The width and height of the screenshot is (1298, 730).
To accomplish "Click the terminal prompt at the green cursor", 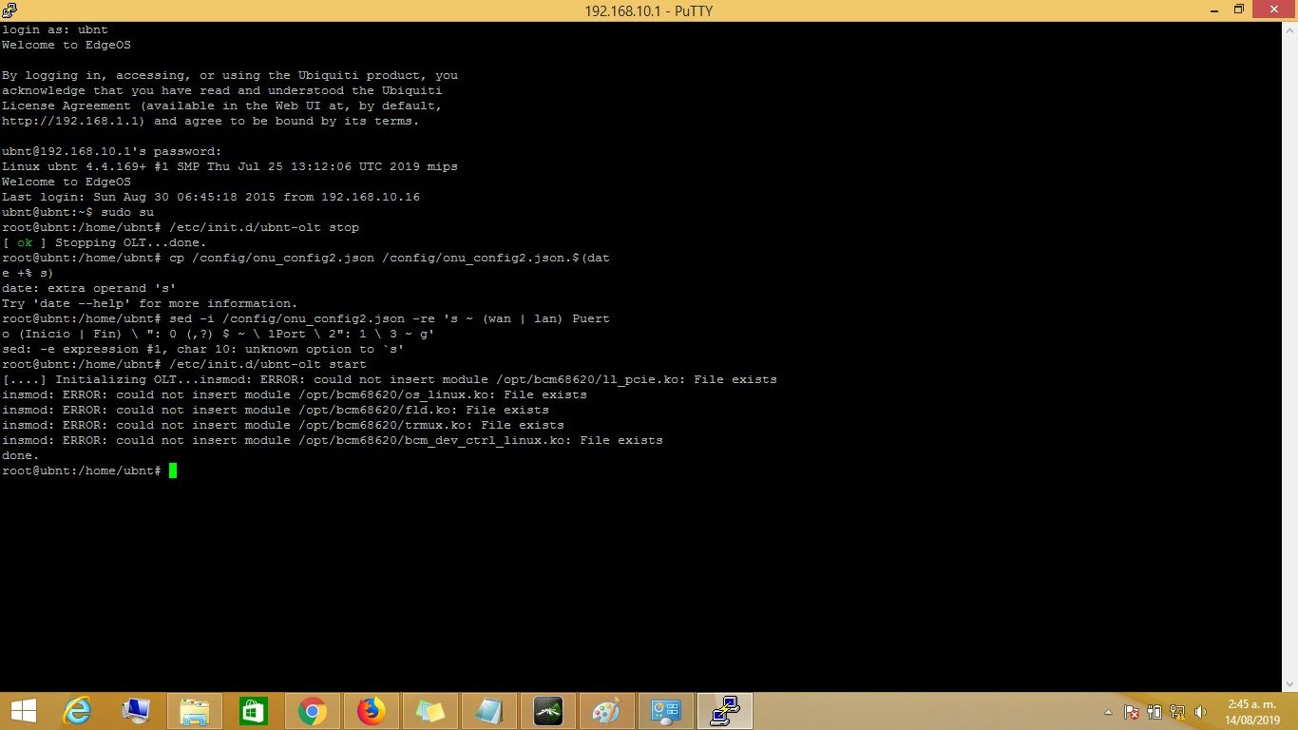I will [x=173, y=471].
